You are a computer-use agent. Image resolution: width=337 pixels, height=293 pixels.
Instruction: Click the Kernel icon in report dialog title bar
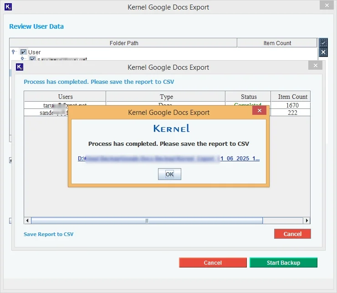tap(20, 67)
